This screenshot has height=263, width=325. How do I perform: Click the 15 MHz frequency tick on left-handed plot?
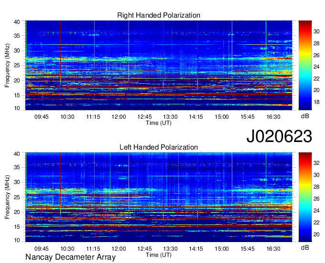tap(17, 227)
